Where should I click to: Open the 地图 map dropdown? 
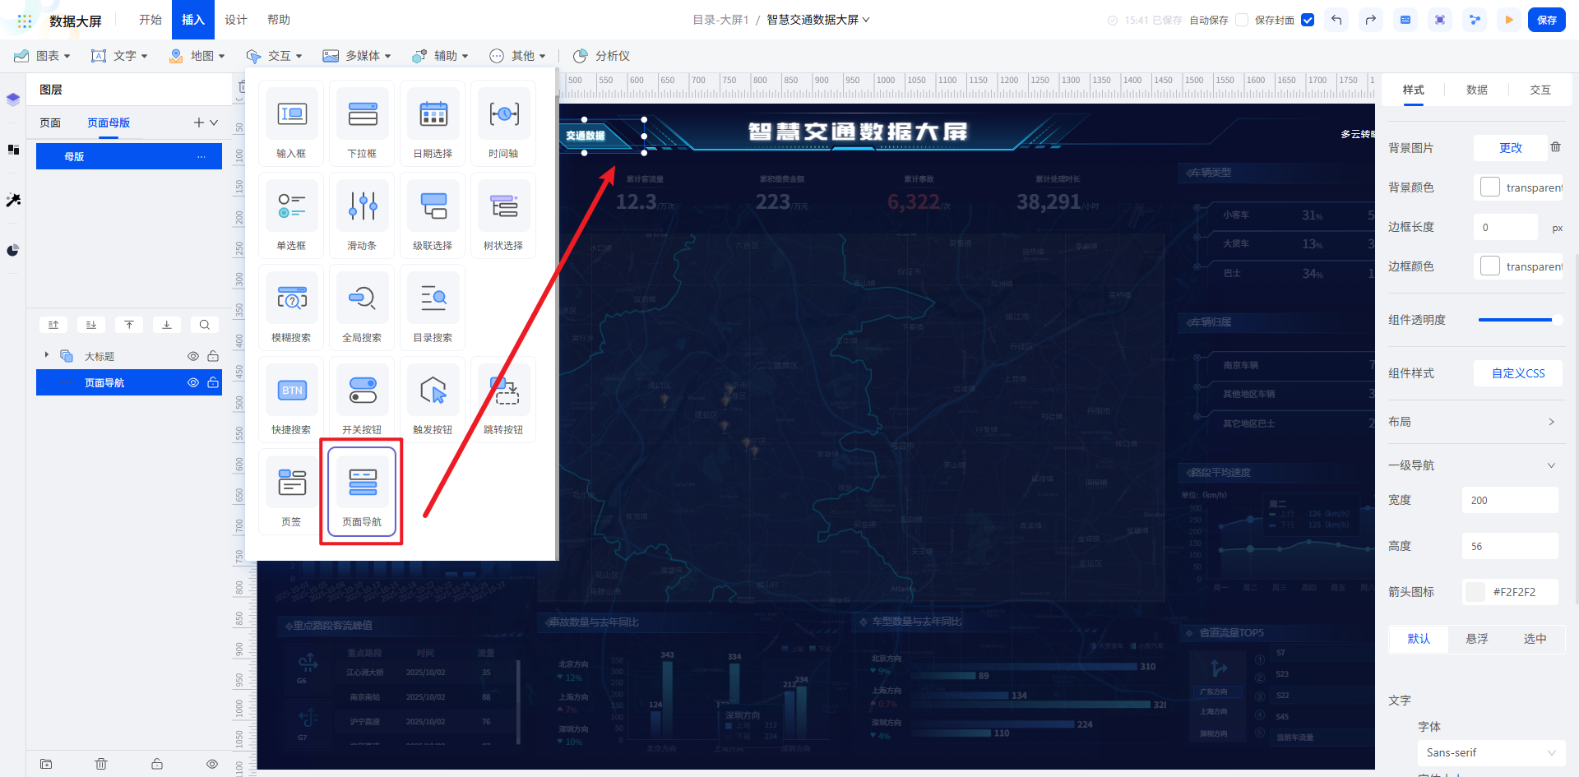[x=197, y=56]
